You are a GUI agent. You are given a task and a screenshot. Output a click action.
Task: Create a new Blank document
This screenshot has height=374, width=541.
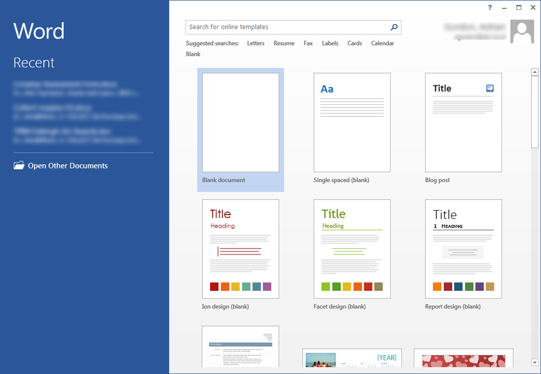pos(241,130)
